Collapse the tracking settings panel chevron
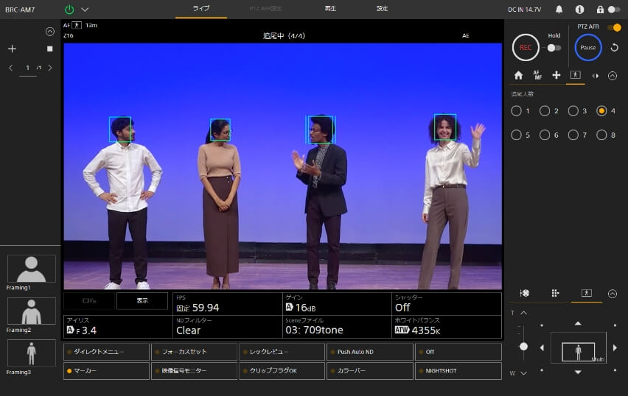 coord(612,75)
